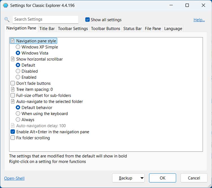Switch to the Navigation Pane tab
This screenshot has width=212, height=188.
point(21,28)
